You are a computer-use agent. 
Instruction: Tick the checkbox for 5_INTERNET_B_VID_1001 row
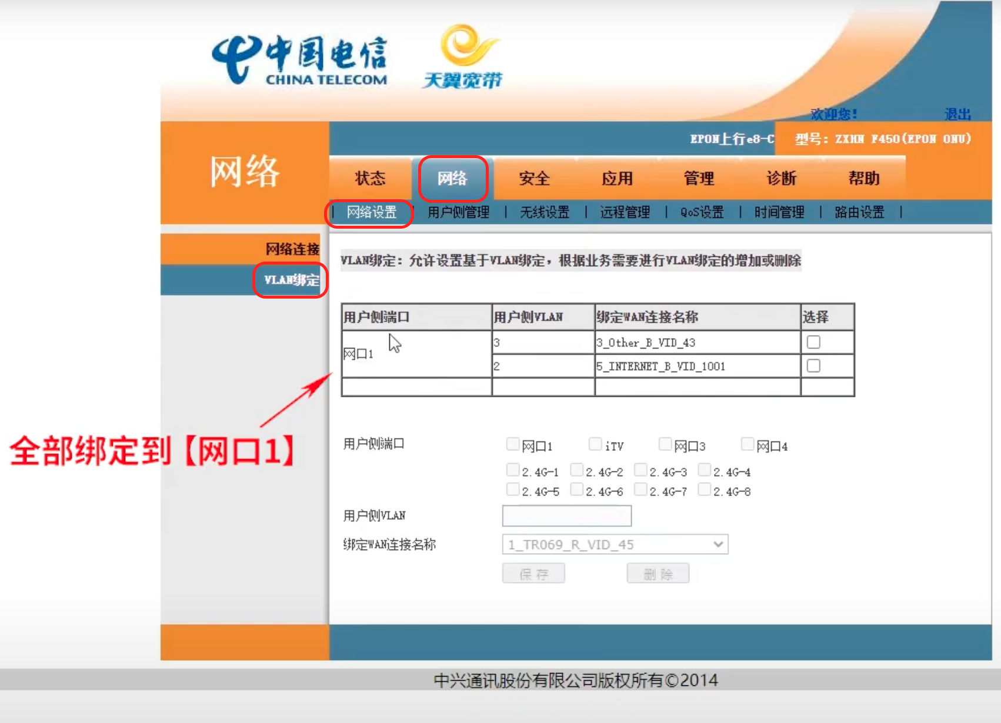813,366
